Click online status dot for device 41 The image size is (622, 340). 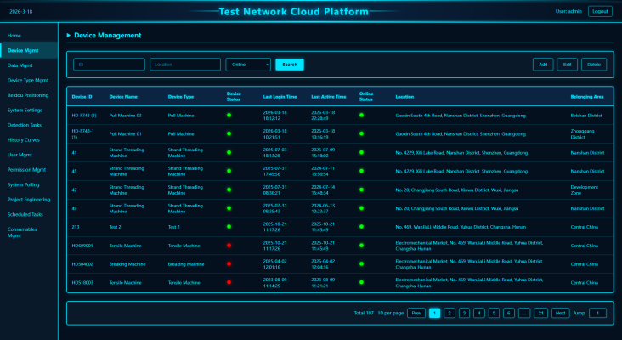(361, 152)
